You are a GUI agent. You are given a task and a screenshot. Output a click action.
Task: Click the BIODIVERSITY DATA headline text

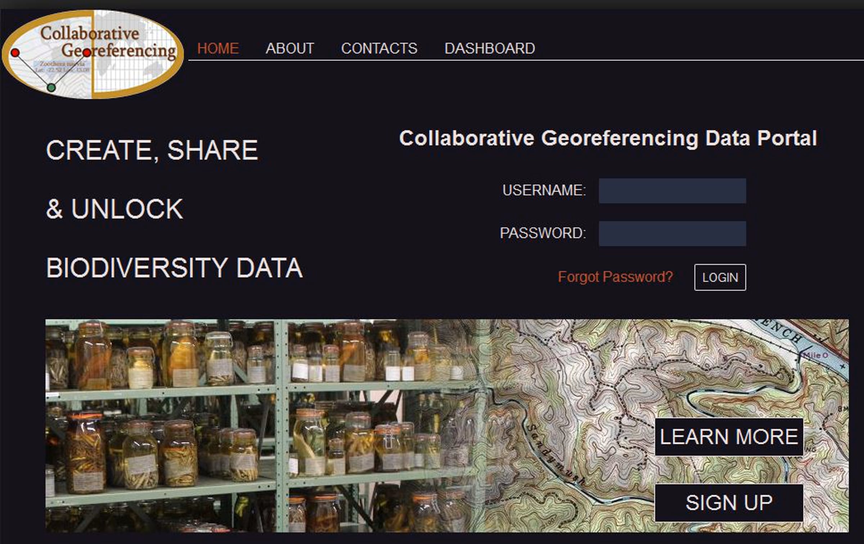(174, 268)
